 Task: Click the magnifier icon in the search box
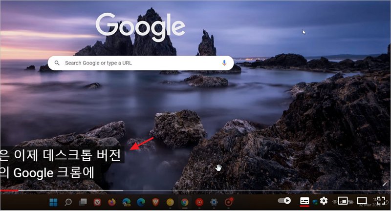57,63
